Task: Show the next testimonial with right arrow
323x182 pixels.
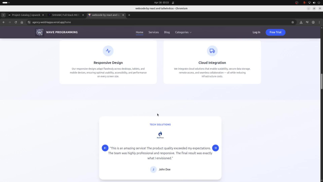Action: (215, 148)
